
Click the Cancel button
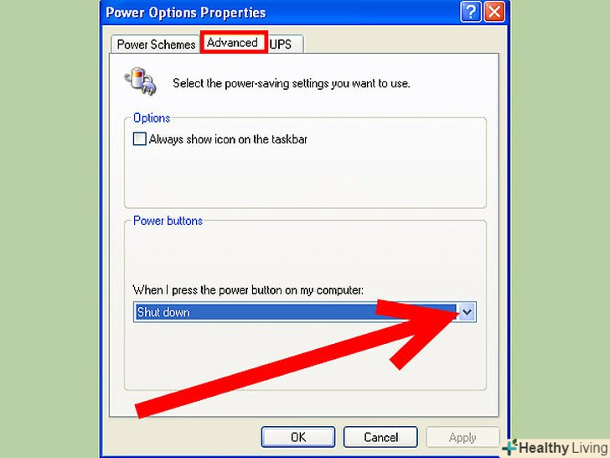(x=380, y=437)
